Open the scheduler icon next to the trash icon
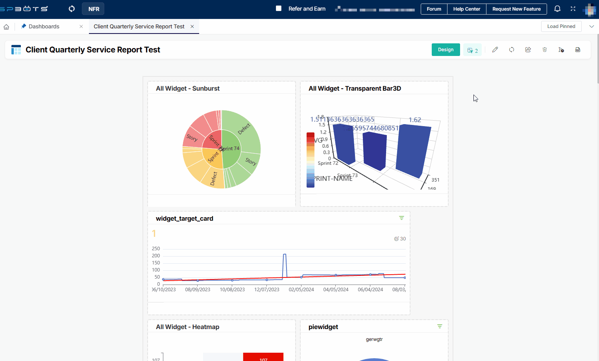 click(x=561, y=50)
